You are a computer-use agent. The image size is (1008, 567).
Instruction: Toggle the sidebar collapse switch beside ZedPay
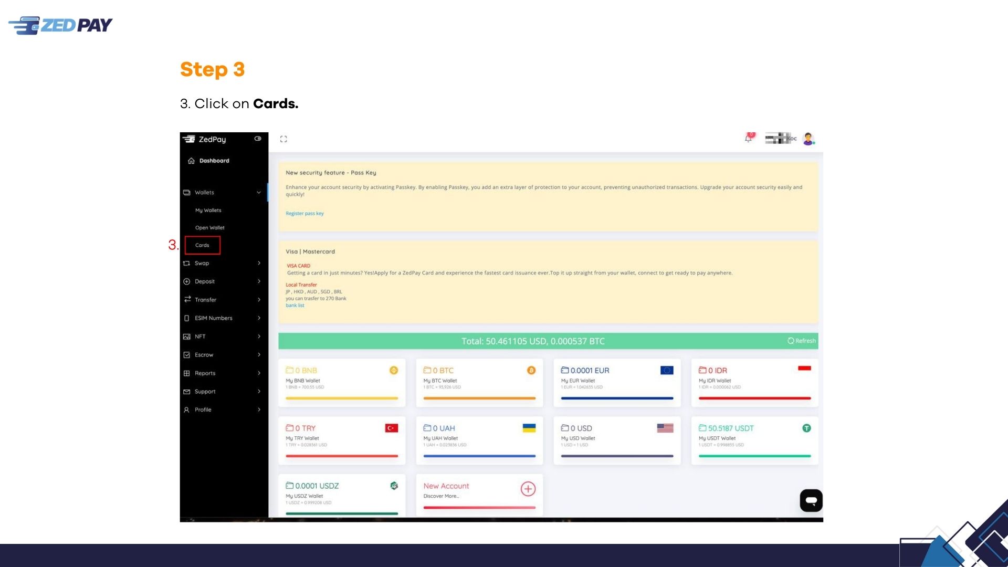(258, 139)
